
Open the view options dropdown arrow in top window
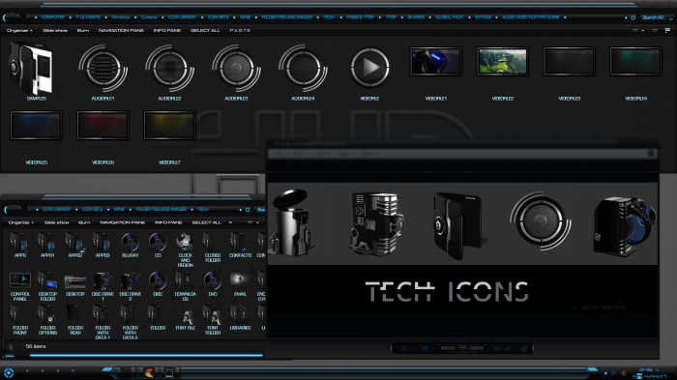point(643,31)
